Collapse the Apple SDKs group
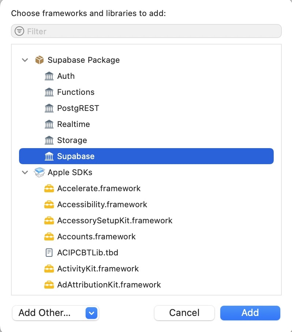Screen dimensions: 292x332 coord(25,172)
